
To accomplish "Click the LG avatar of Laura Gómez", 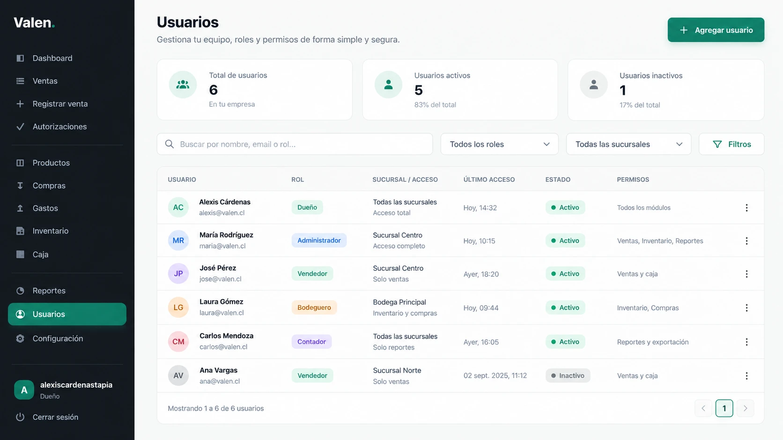I will [x=178, y=307].
